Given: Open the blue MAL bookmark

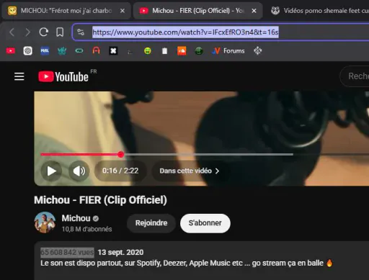Looking at the screenshot, I should [x=45, y=51].
